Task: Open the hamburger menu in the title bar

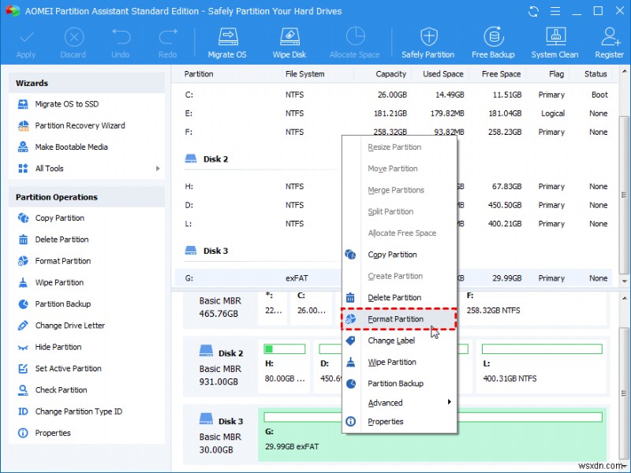Action: click(554, 11)
